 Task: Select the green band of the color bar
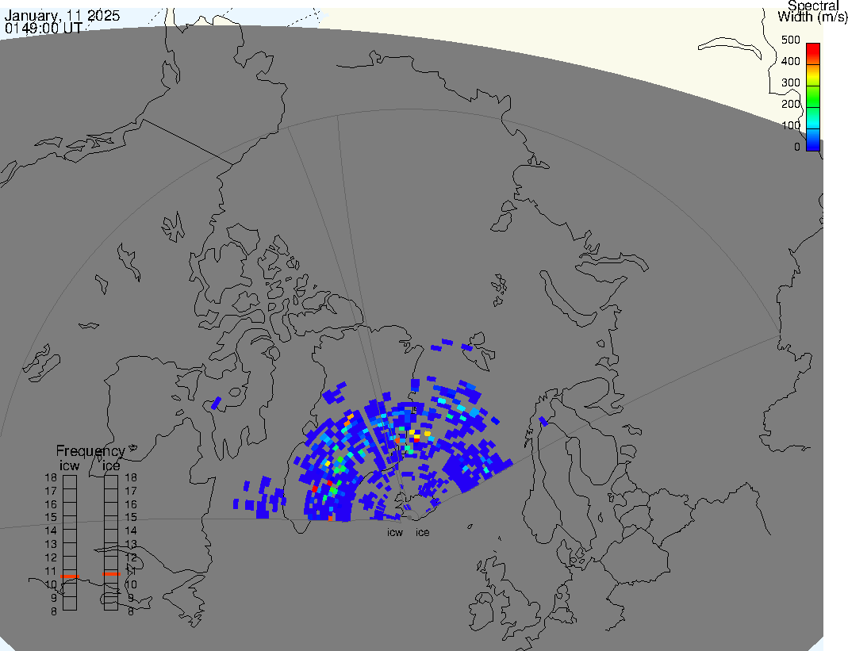coord(813,97)
